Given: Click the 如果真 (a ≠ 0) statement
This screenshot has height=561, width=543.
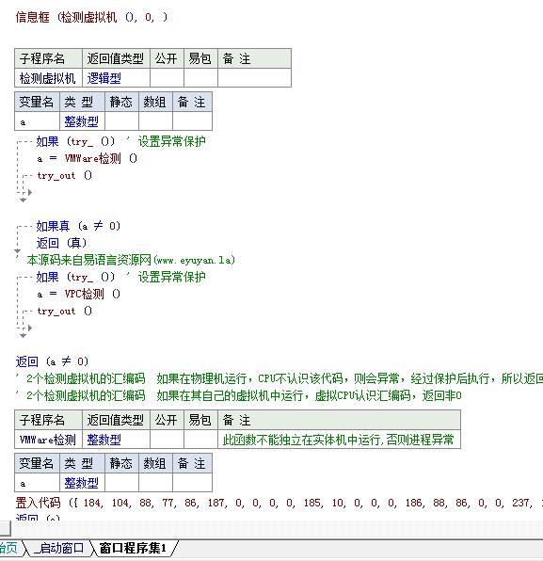Looking at the screenshot, I should coord(78,226).
